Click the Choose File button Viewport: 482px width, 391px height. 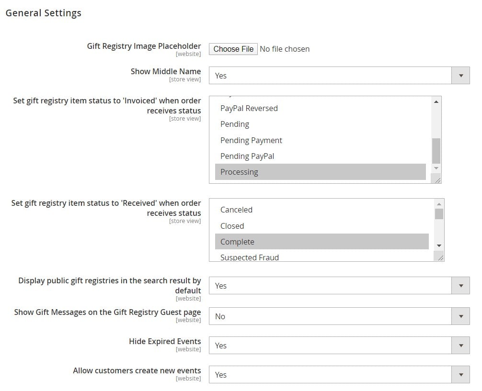233,49
